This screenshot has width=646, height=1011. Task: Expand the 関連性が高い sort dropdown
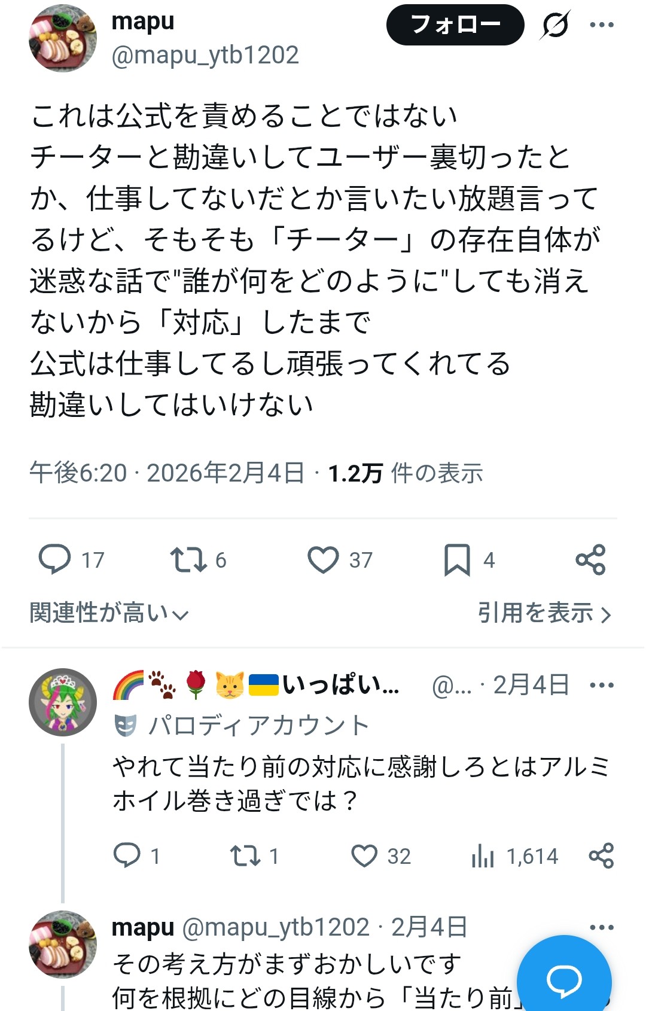(x=109, y=613)
